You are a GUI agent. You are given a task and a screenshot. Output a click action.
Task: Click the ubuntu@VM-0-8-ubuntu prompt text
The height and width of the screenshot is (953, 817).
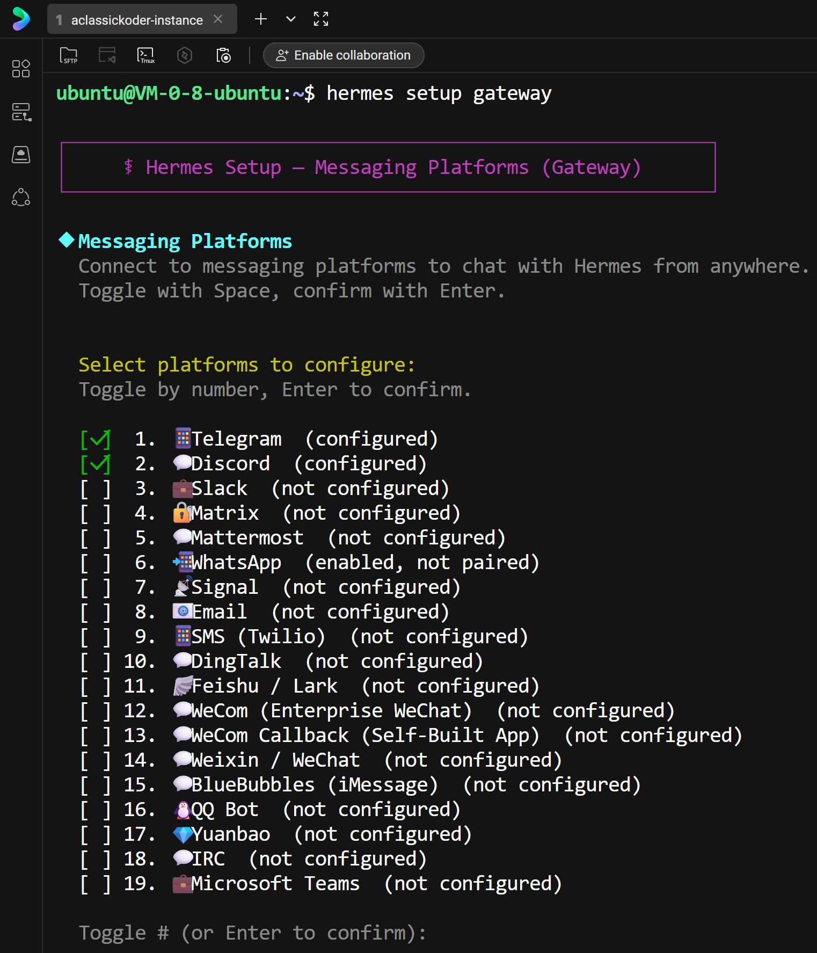click(169, 93)
